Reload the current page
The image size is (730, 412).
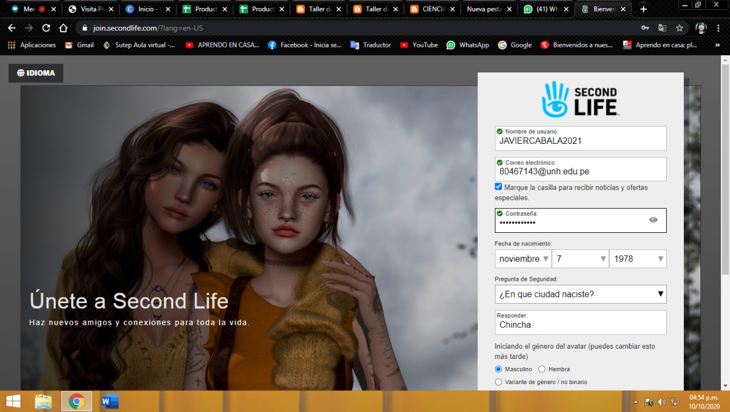[47, 27]
